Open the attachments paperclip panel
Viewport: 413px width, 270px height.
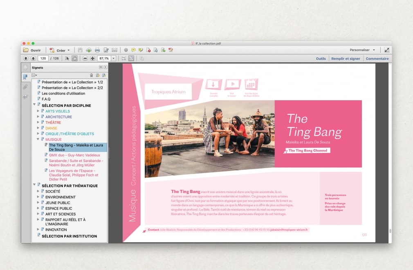(25, 87)
